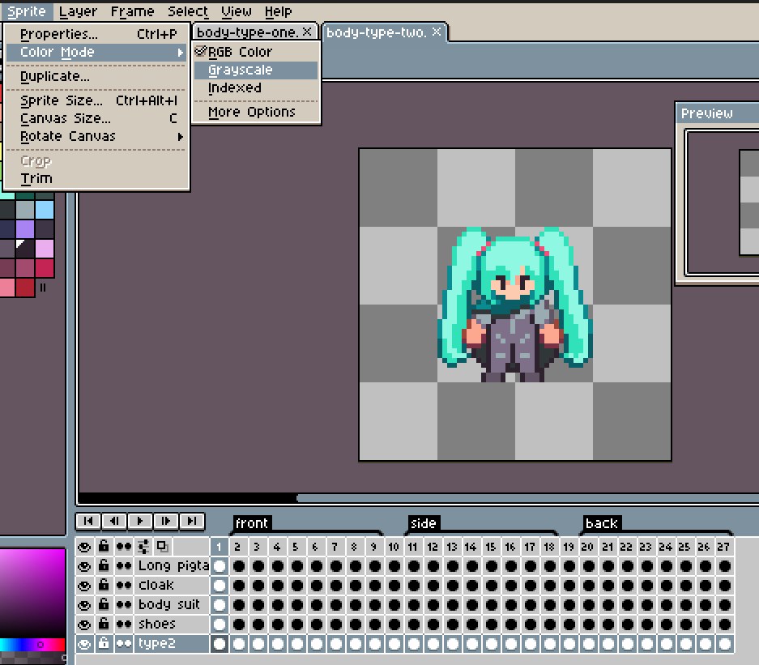Viewport: 759px width, 665px height.
Task: Pick the lavender purple palette swatch
Action: (x=25, y=229)
